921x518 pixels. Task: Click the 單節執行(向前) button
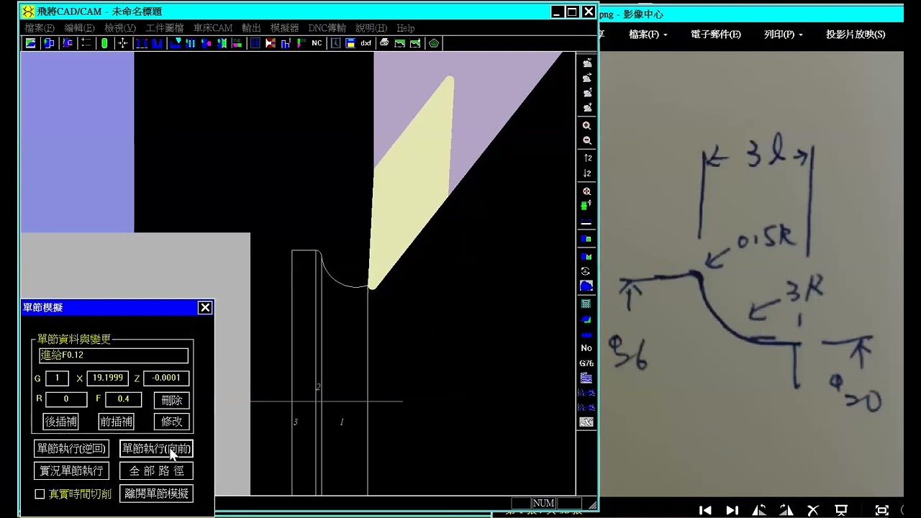(156, 449)
